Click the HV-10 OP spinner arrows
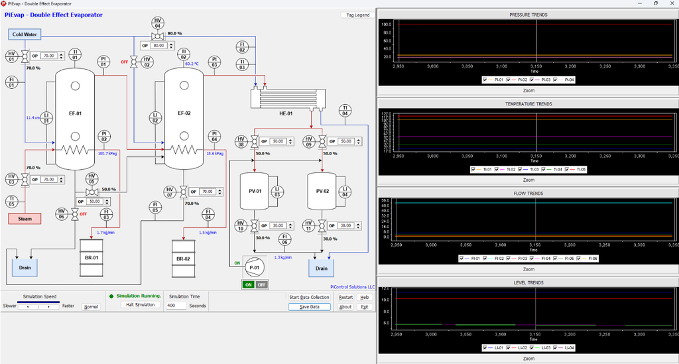679x364 pixels. pyautogui.click(x=291, y=226)
